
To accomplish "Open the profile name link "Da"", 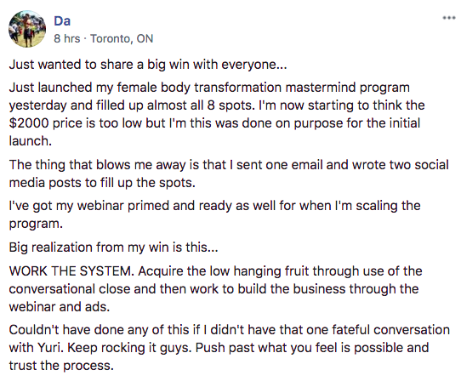I will (62, 21).
